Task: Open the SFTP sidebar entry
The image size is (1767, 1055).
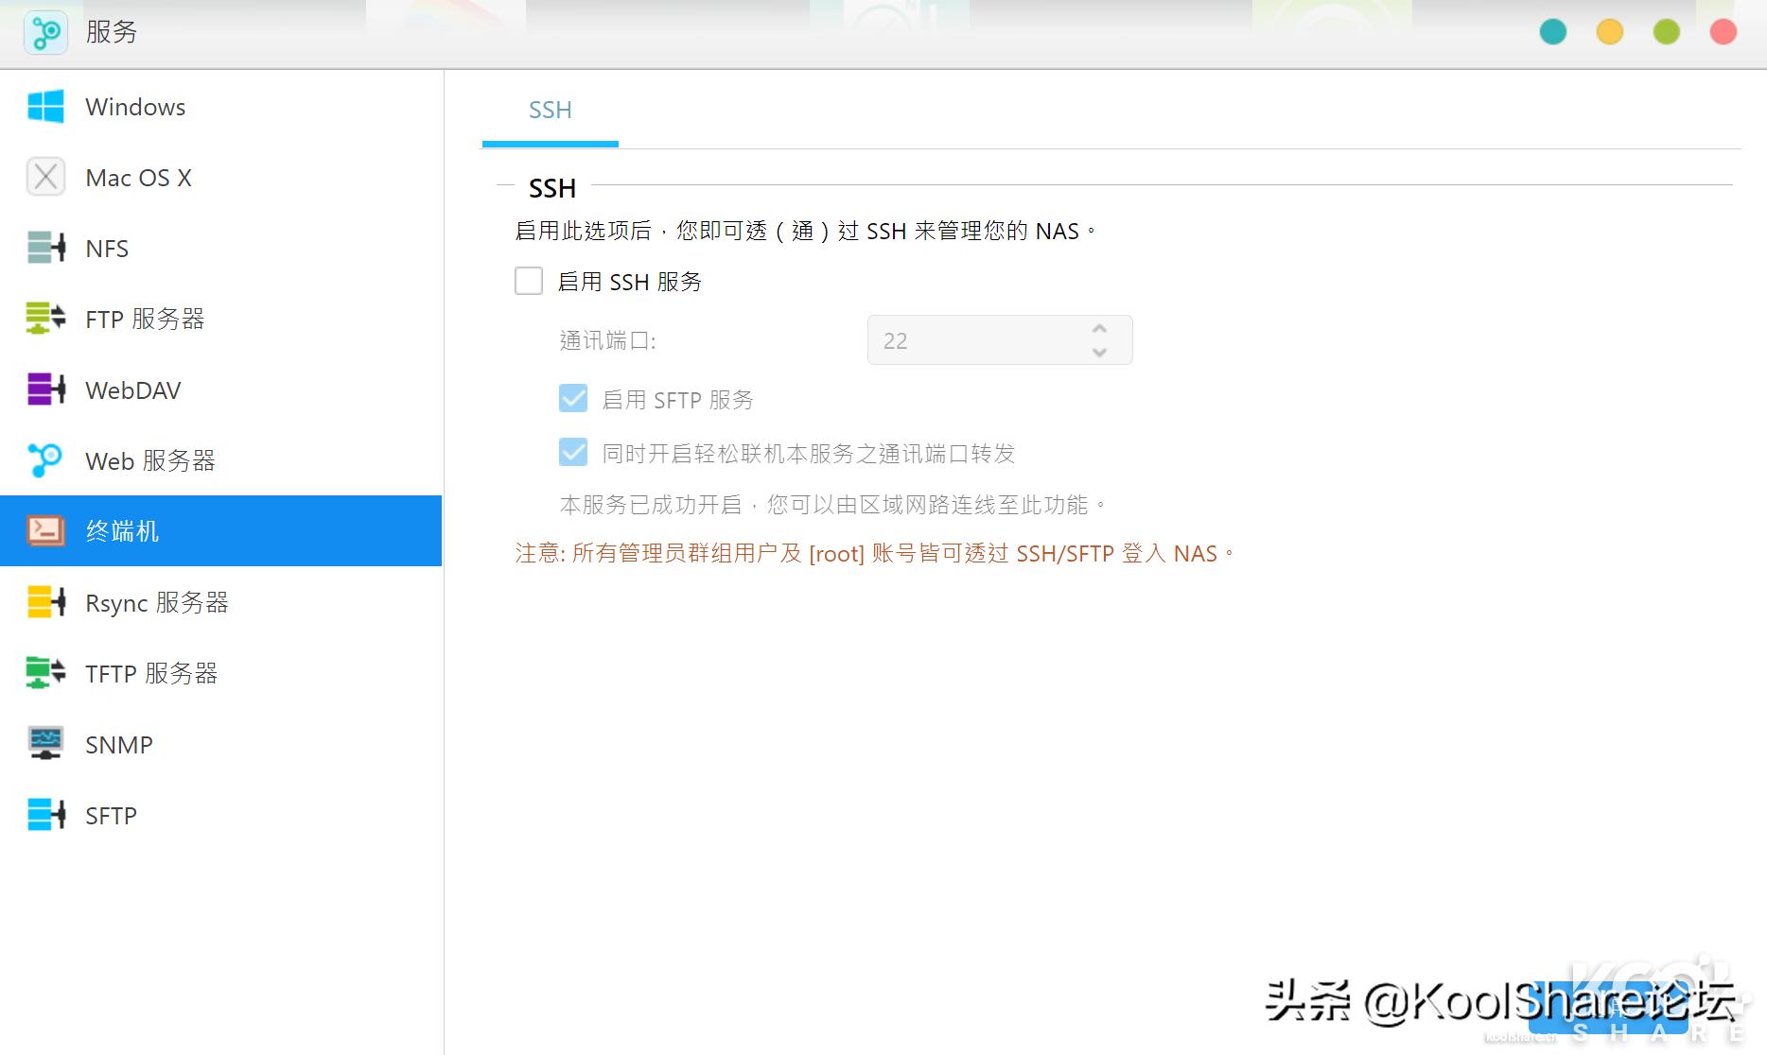Action: (111, 815)
